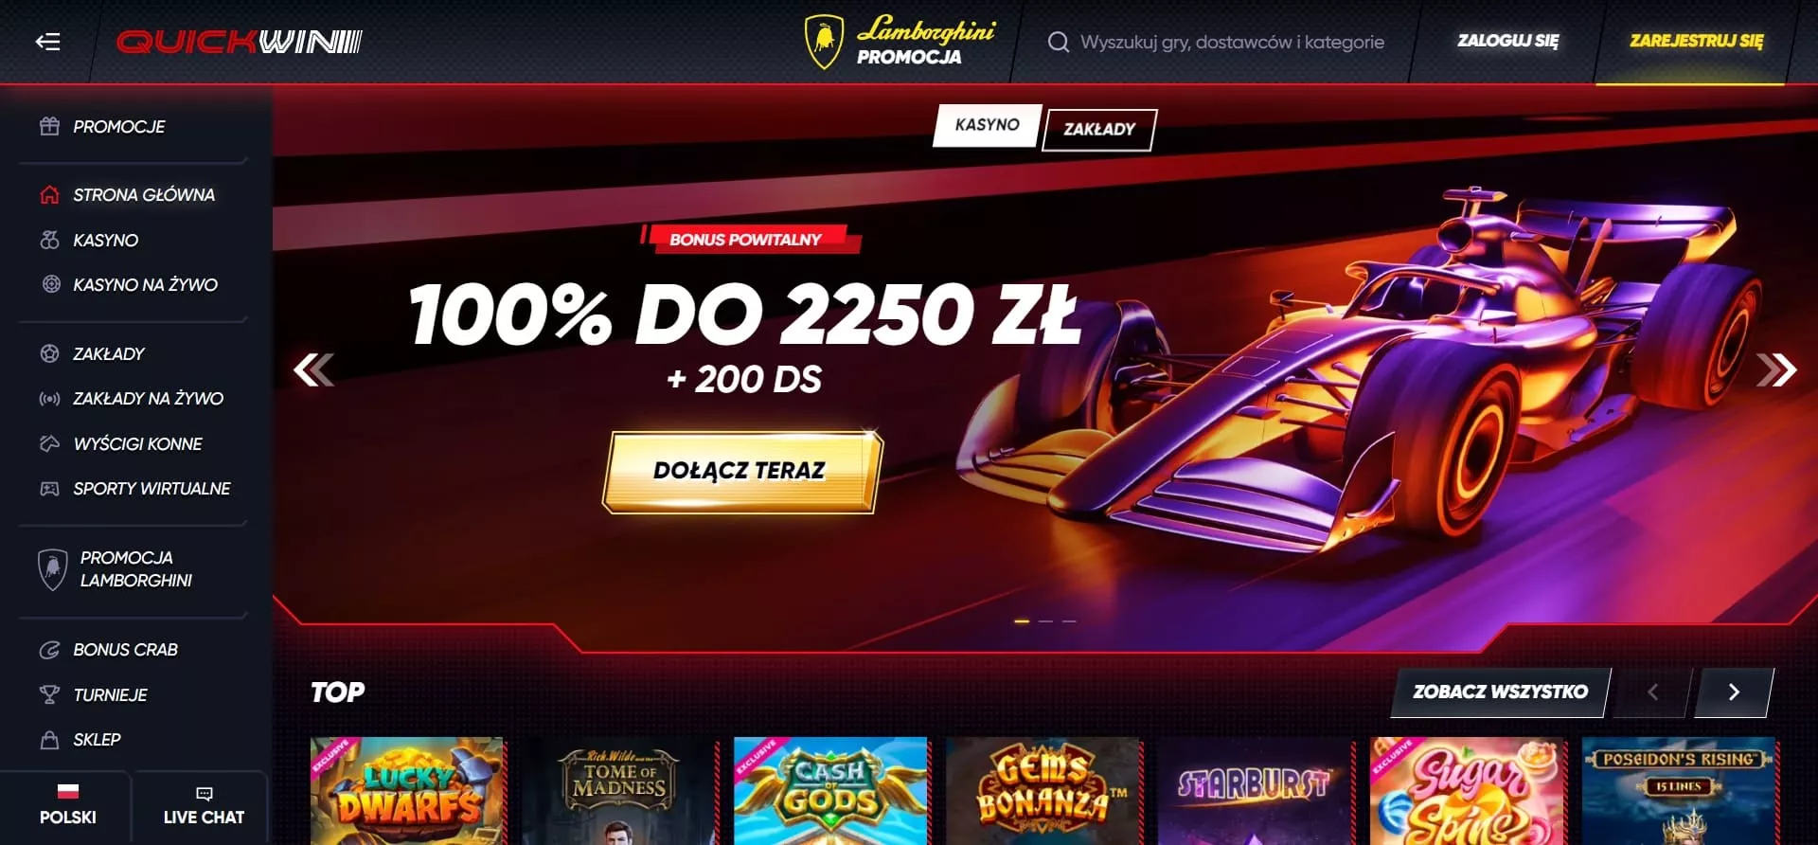This screenshot has width=1818, height=845.
Task: Switch to the Zakłady tab
Action: (x=1098, y=129)
